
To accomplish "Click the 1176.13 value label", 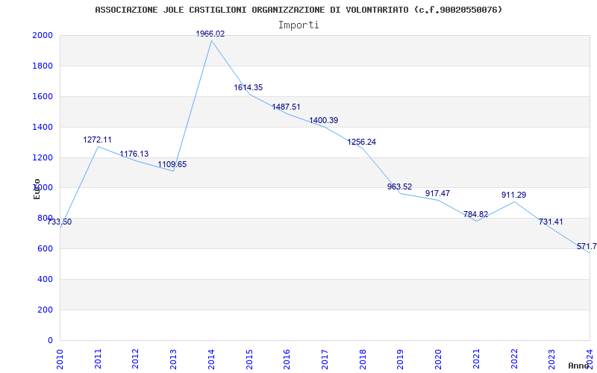I will [x=134, y=154].
